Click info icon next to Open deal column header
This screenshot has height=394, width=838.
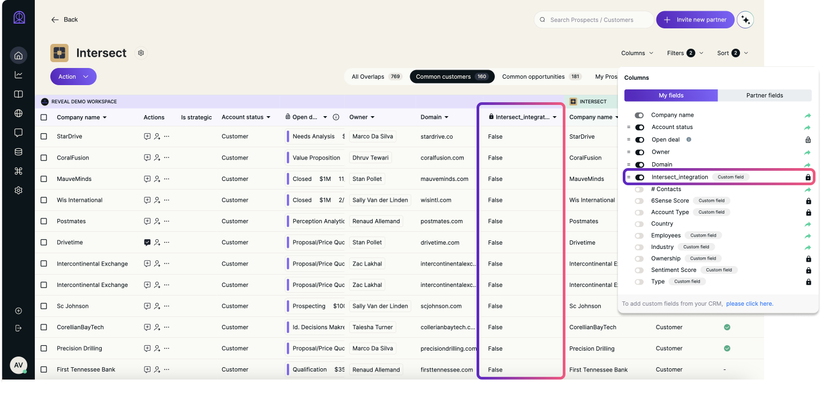[336, 117]
